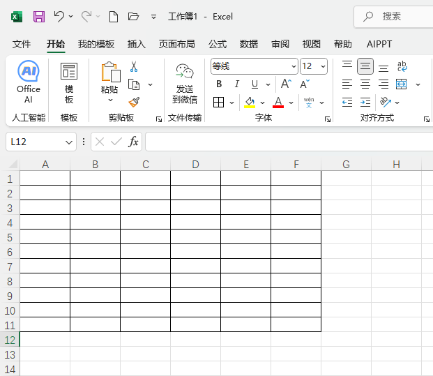Expand merge cells options arrow

[418, 84]
